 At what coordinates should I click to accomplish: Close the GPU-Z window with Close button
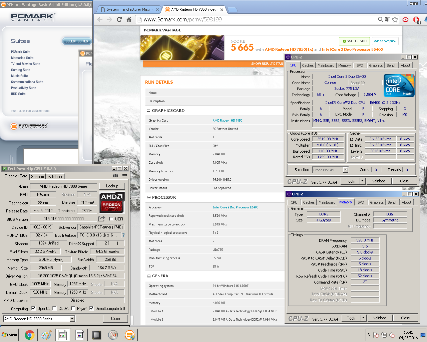115,319
